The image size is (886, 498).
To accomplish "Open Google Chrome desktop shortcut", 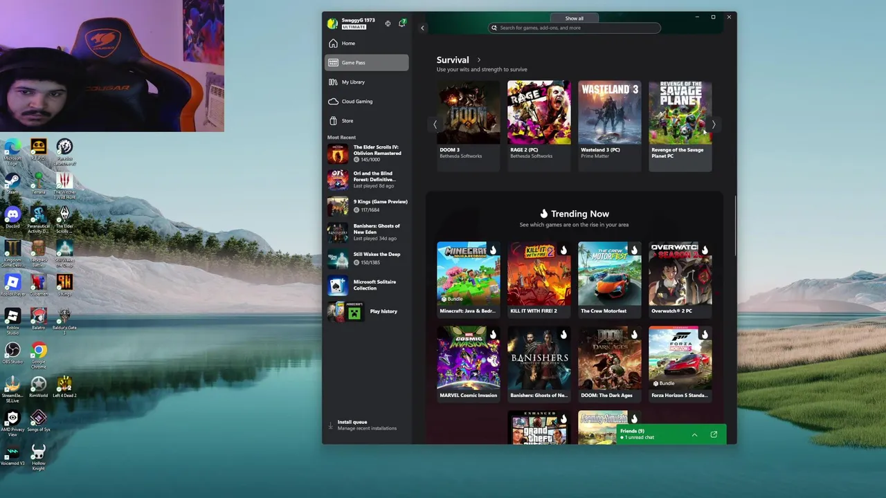I will click(x=38, y=356).
